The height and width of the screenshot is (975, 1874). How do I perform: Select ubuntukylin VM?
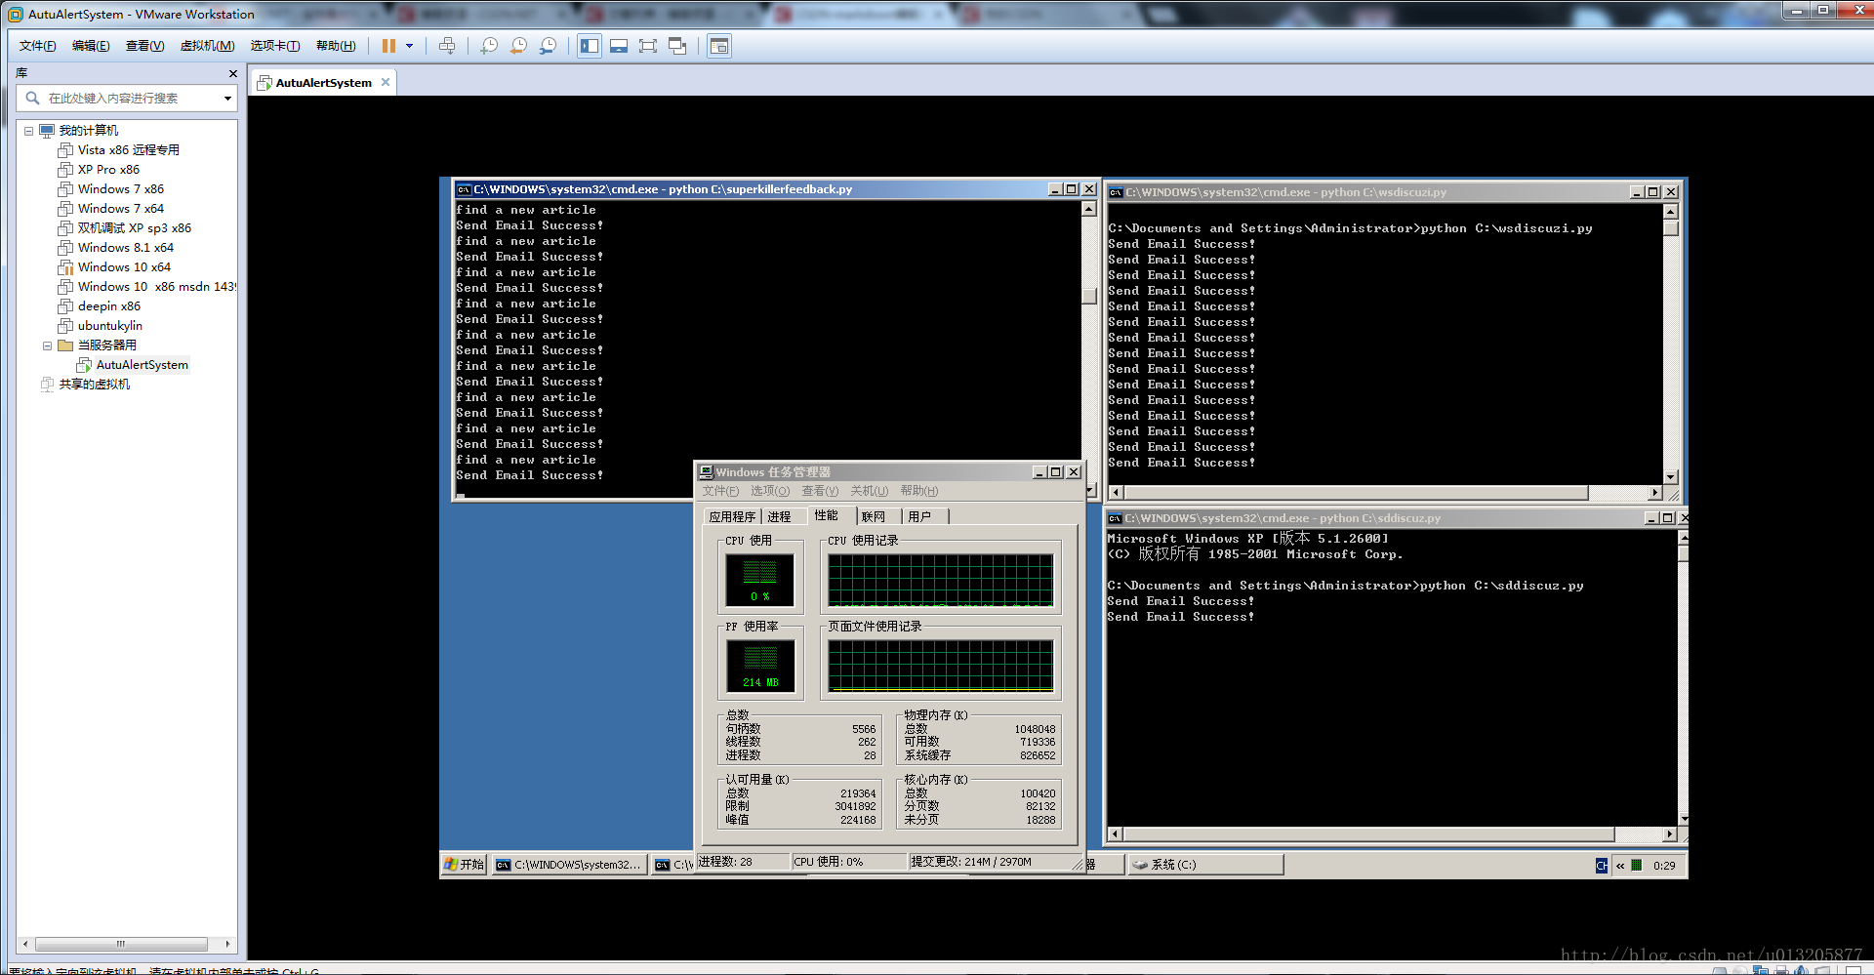point(101,326)
